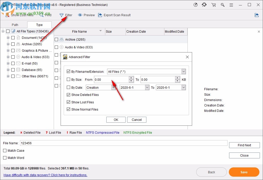
Task: Toggle the Match Case checkbox
Action: pos(5,151)
